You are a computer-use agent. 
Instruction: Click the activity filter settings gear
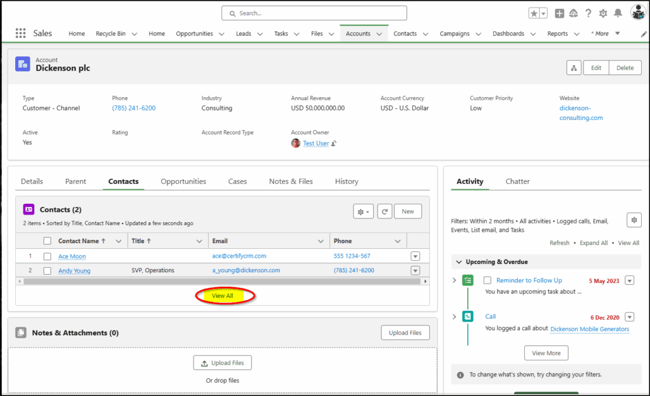coord(634,220)
